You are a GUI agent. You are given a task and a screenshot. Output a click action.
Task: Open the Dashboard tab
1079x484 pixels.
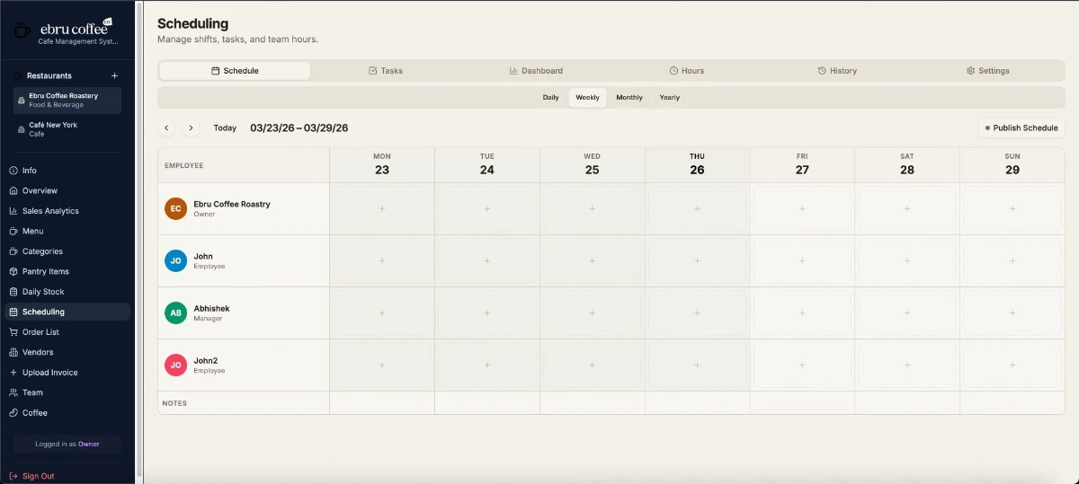pos(536,71)
